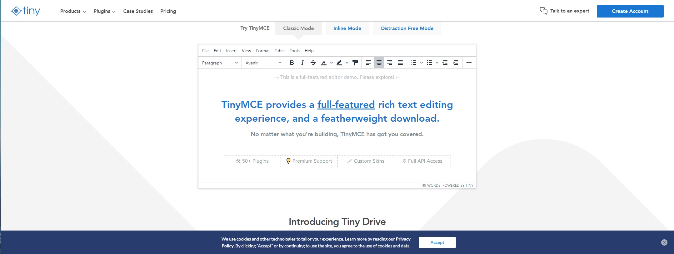The height and width of the screenshot is (254, 674).
Task: Toggle italic formatting in the editor toolbar
Action: click(302, 63)
